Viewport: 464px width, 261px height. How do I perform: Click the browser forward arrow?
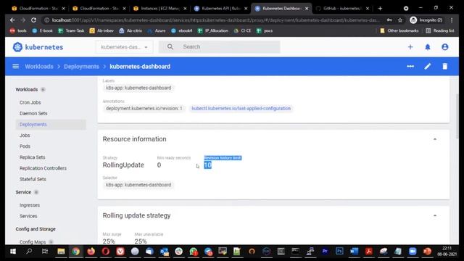22,20
